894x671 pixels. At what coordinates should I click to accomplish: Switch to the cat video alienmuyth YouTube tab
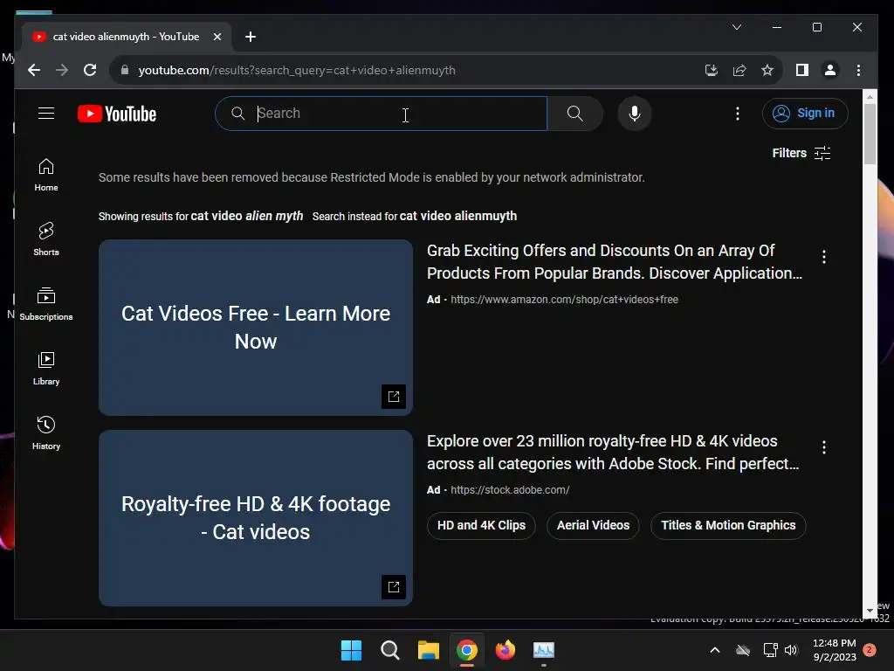pos(126,37)
